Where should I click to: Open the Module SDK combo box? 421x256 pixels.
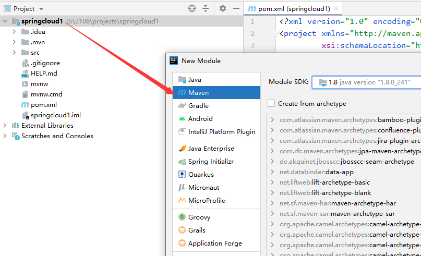point(367,82)
